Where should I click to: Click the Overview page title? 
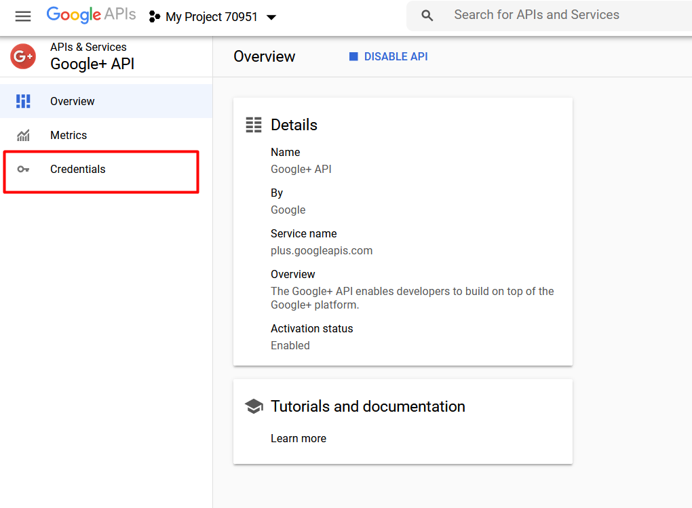tap(265, 56)
